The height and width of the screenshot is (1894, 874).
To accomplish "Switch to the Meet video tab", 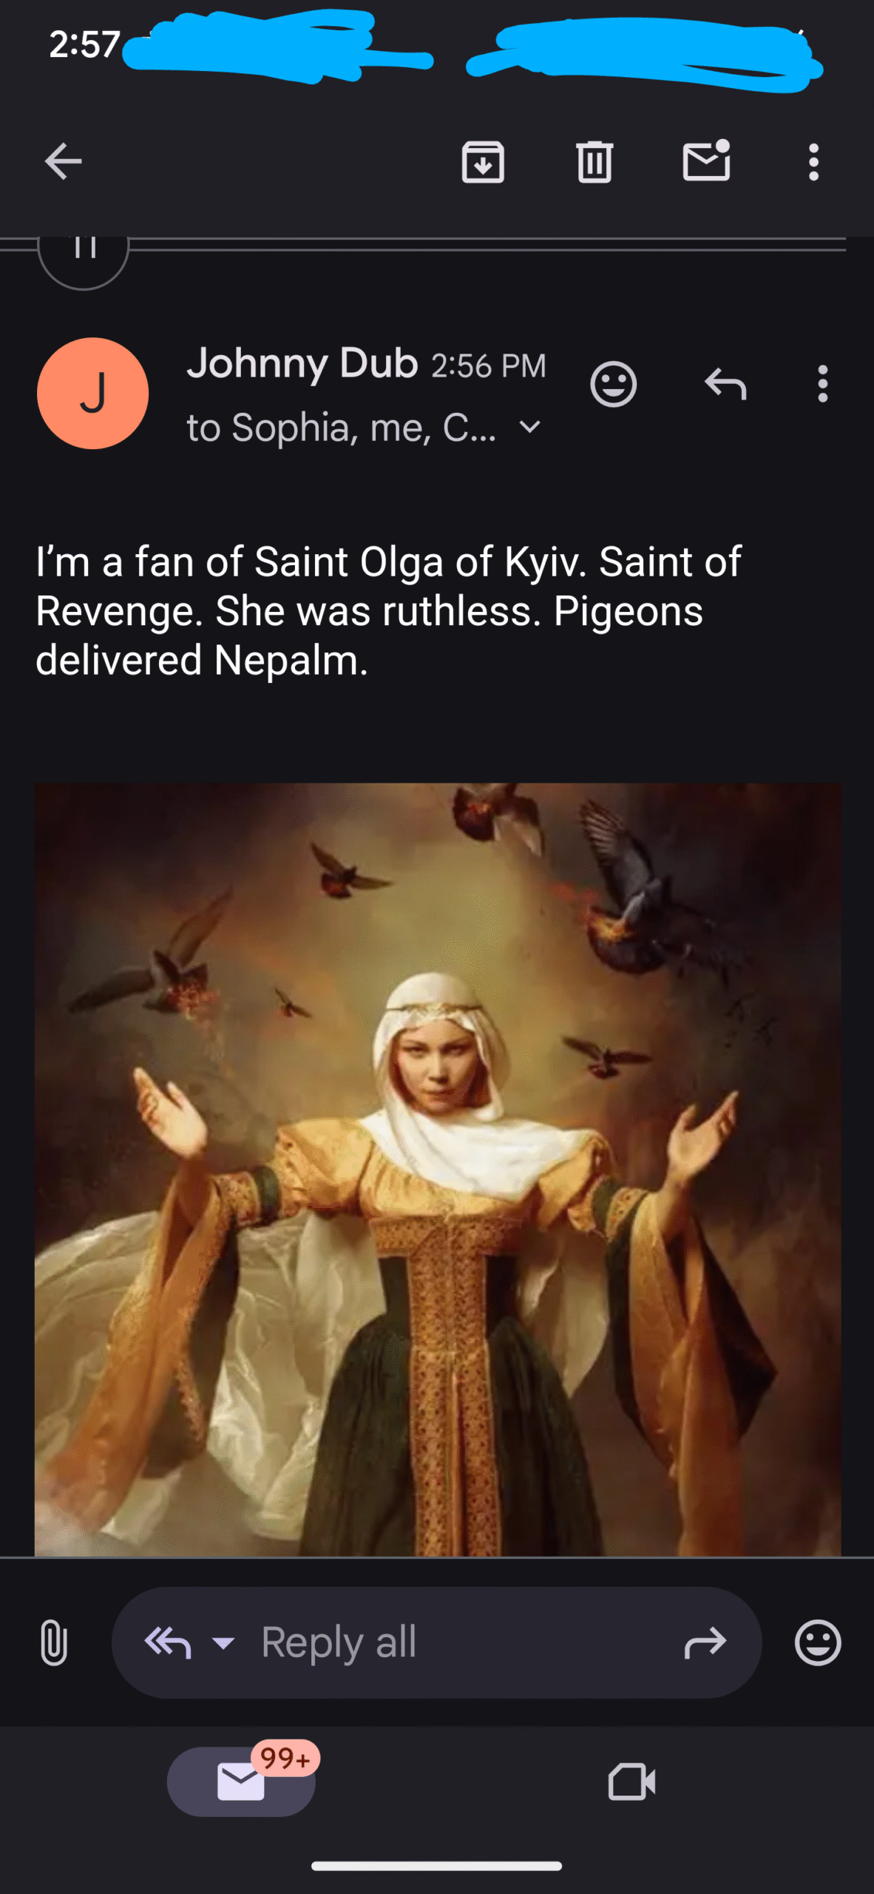I will point(631,1782).
